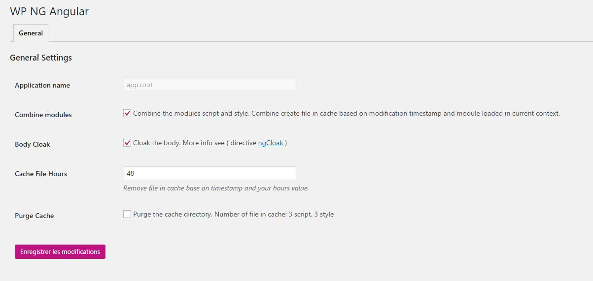Disable the Combine modules checkbox

point(127,113)
